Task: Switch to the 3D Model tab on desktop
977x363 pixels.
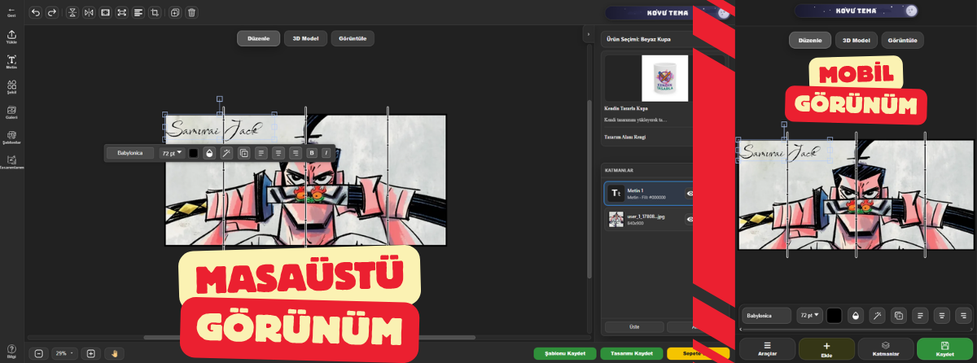Action: point(305,38)
